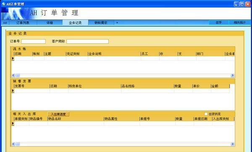The width and height of the screenshot is (252, 152).
Task: Click the 物品编号 column header
Action: 38,119
